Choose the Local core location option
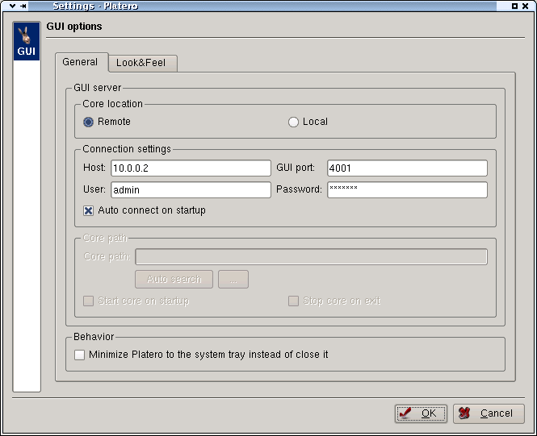This screenshot has height=436, width=537. (x=294, y=122)
